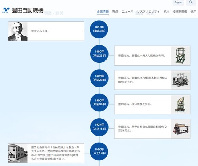Click the Toyota Industries logo icon
The image size is (198, 166).
coord(6,10)
